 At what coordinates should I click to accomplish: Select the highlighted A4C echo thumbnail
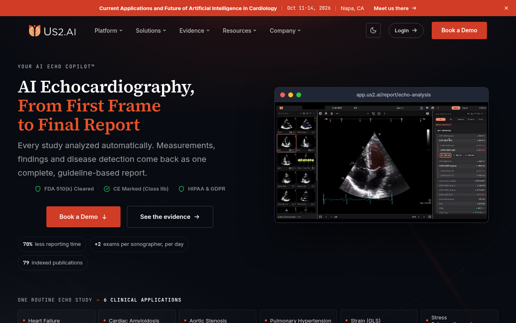tap(287, 143)
